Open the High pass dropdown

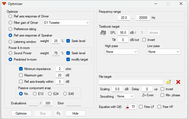pyautogui.click(x=122, y=52)
